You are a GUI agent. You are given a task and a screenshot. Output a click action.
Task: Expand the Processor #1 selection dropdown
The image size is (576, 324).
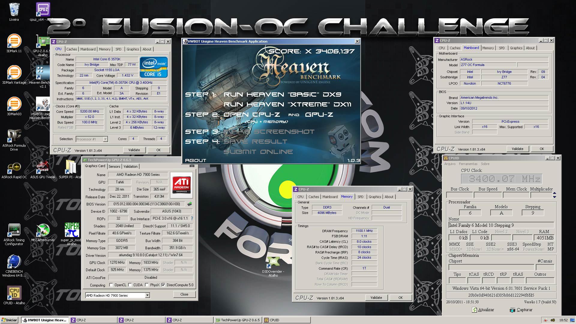[x=105, y=139]
